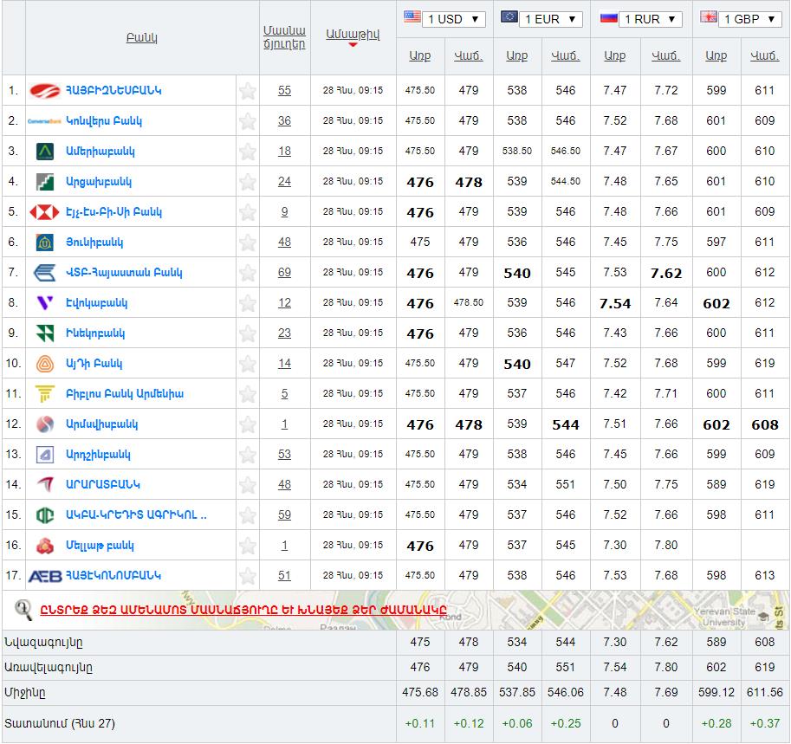Click the Unibank logo icon
The height and width of the screenshot is (744, 791).
tap(45, 243)
